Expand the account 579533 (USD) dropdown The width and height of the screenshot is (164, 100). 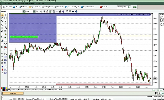(129, 7)
